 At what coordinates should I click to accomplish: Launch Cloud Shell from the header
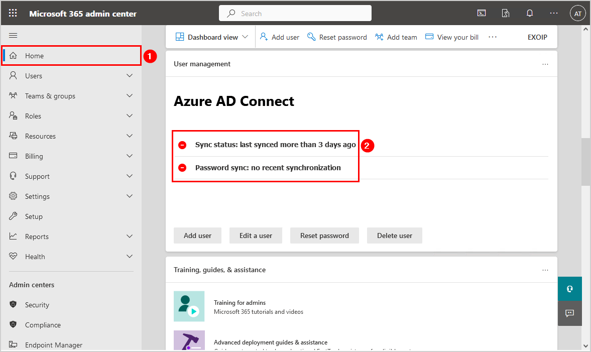482,13
